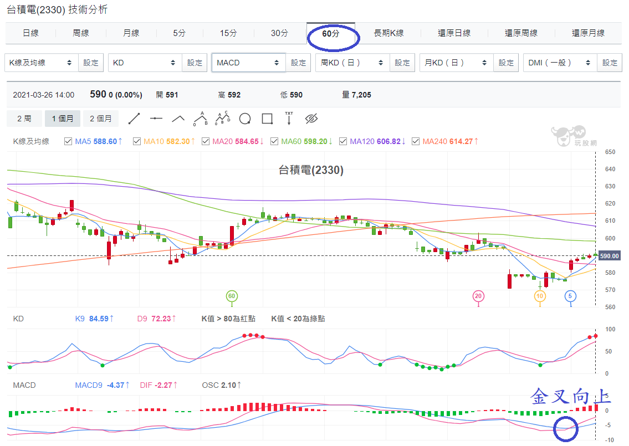
Task: Select the 0-A-B-C-D wave drawing tool
Action: (223, 119)
